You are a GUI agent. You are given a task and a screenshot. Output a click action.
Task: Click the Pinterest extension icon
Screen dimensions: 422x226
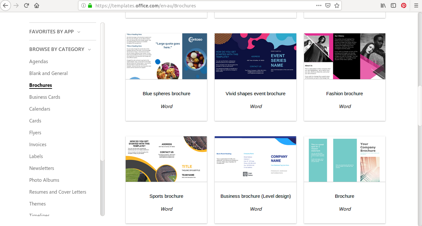click(x=404, y=5)
